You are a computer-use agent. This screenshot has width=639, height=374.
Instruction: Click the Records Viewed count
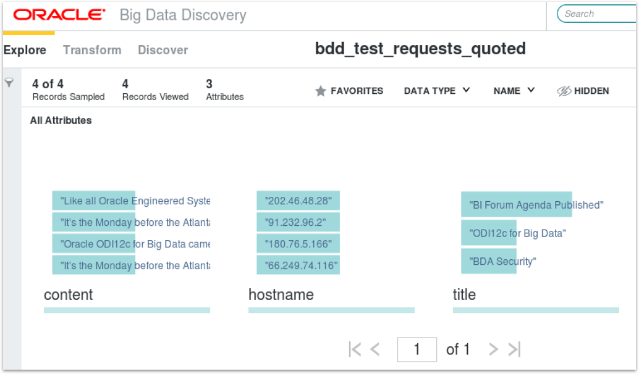155,89
